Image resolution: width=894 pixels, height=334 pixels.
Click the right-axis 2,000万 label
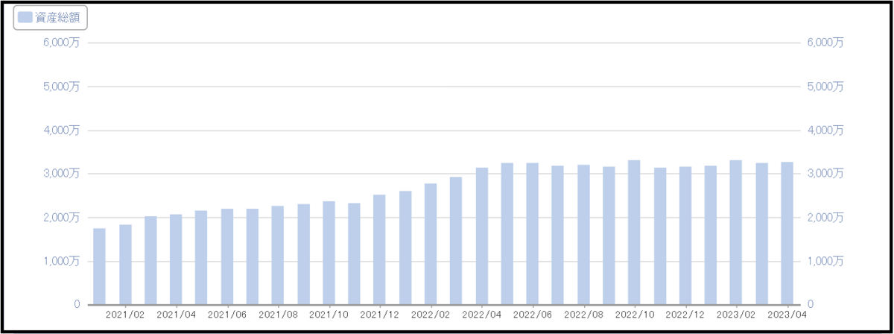click(x=826, y=218)
